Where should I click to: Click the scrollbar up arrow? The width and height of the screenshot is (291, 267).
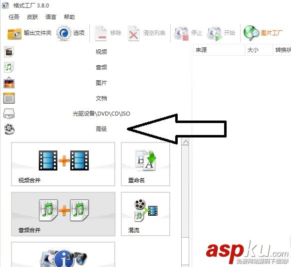coord(185,142)
